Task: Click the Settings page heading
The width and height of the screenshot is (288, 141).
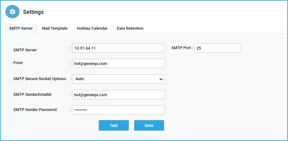Action: point(33,12)
